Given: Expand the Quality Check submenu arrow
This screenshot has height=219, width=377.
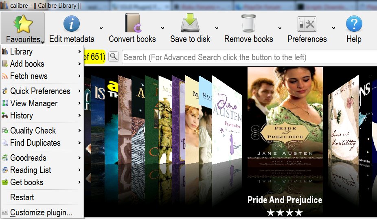Looking at the screenshot, I should [x=79, y=131].
